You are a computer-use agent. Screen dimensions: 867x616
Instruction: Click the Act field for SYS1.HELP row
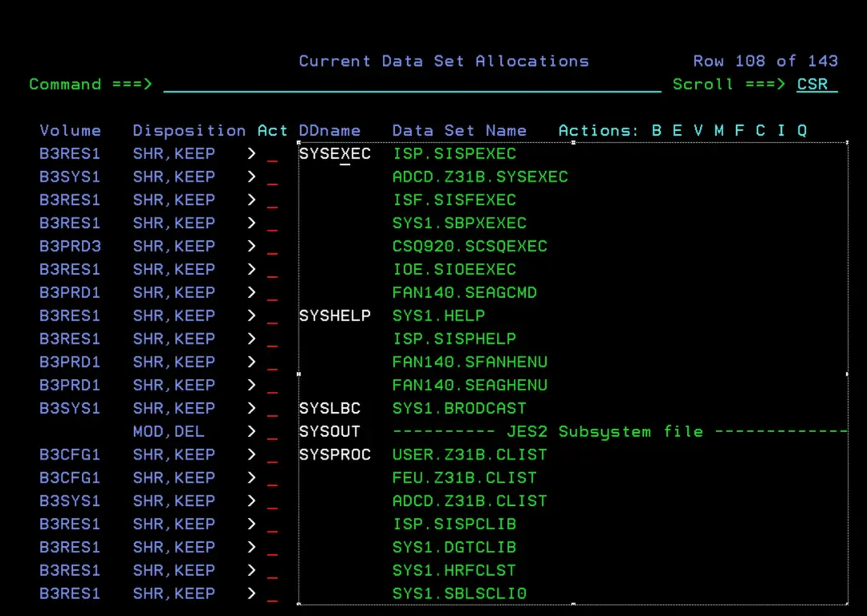272,317
